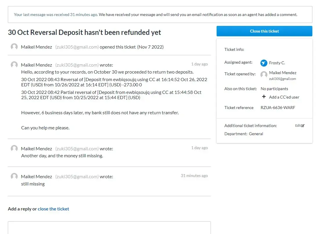The width and height of the screenshot is (333, 234).
Task: Click avatar on the first 'Hello' message
Action: 14,65
